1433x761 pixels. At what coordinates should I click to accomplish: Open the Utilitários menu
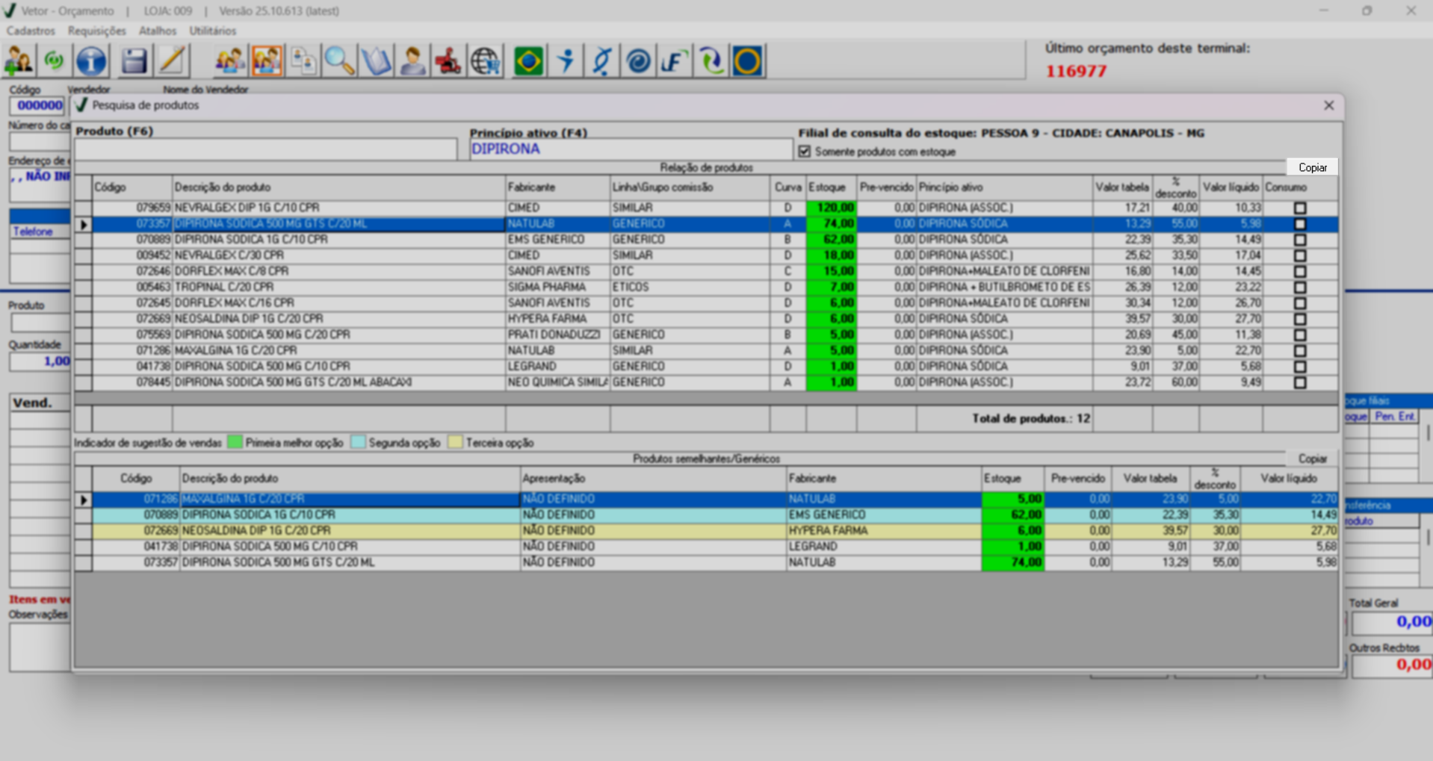click(212, 31)
